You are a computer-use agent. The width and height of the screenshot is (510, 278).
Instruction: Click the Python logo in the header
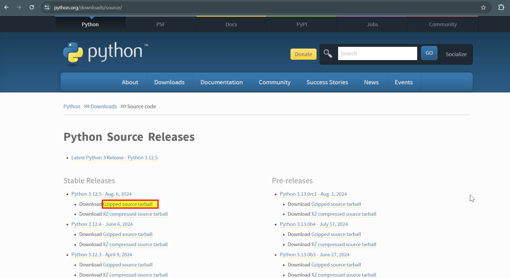click(106, 53)
